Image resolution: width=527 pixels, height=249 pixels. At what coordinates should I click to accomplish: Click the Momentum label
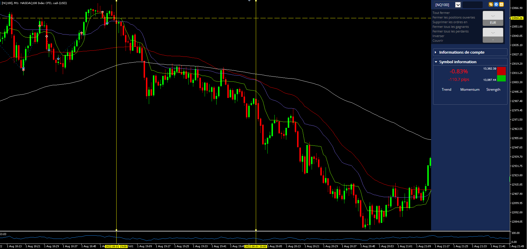(x=470, y=90)
